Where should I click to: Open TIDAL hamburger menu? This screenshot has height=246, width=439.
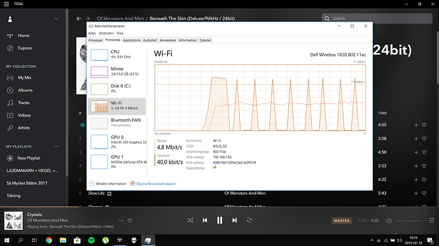pos(6,4)
